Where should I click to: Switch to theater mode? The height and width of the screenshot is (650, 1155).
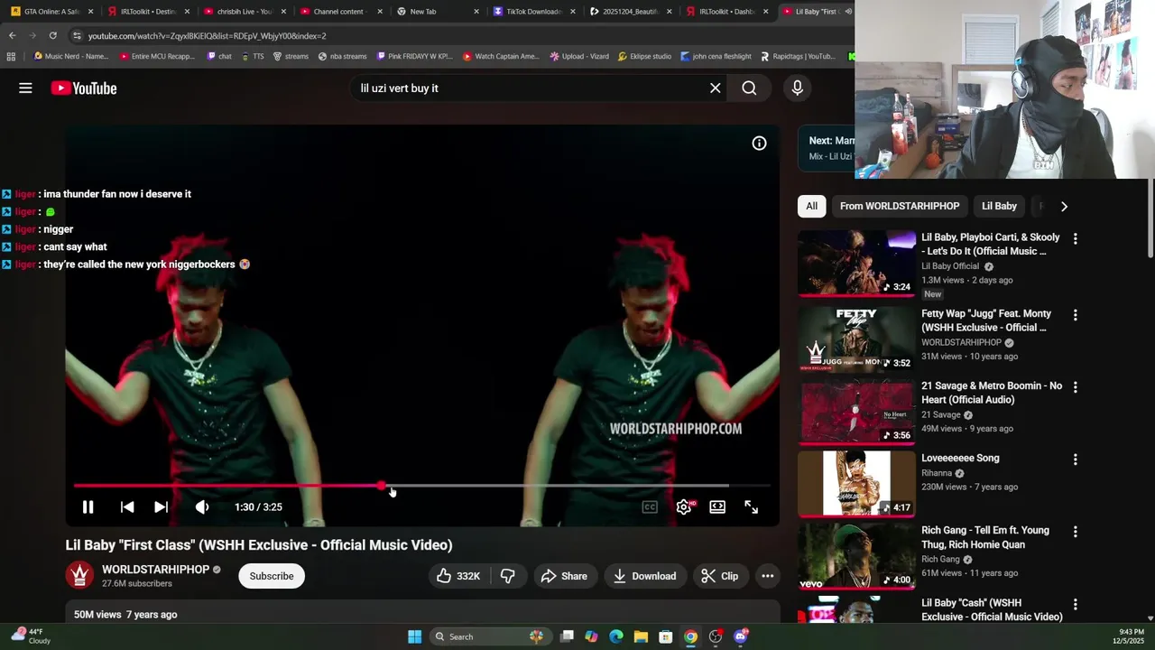coord(717,507)
